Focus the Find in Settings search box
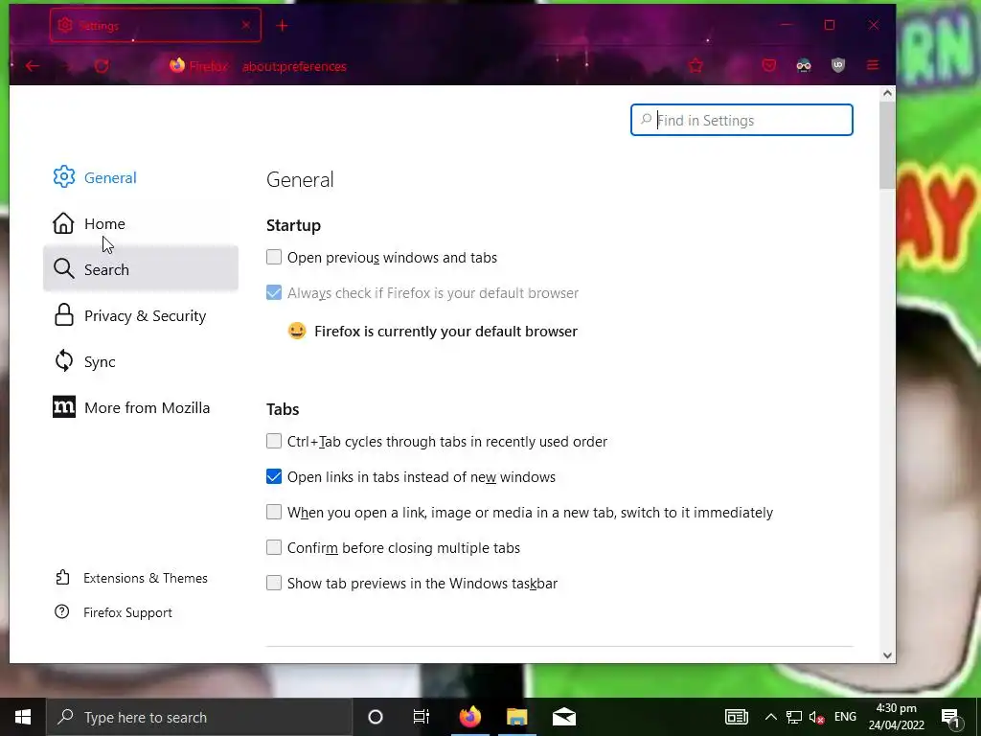 (x=741, y=120)
